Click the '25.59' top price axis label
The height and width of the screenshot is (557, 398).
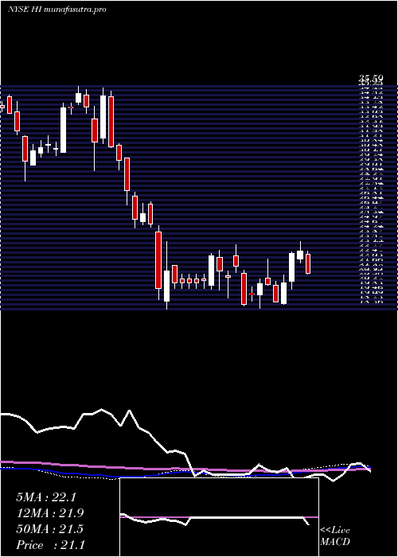point(371,78)
